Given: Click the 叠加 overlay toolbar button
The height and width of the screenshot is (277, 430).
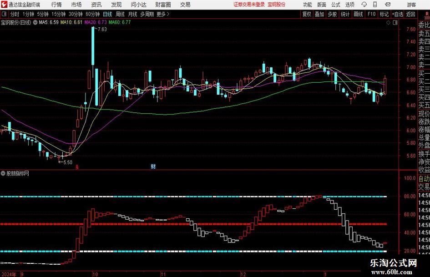Looking at the screenshot, I should (319, 14).
